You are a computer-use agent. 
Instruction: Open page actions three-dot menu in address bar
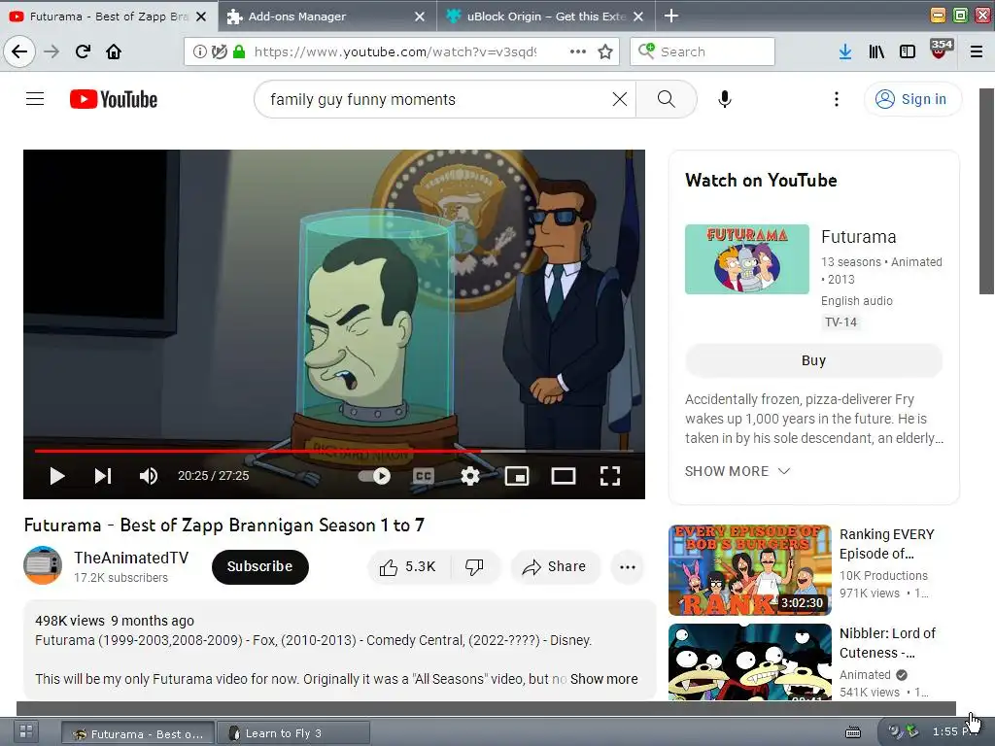pyautogui.click(x=577, y=51)
